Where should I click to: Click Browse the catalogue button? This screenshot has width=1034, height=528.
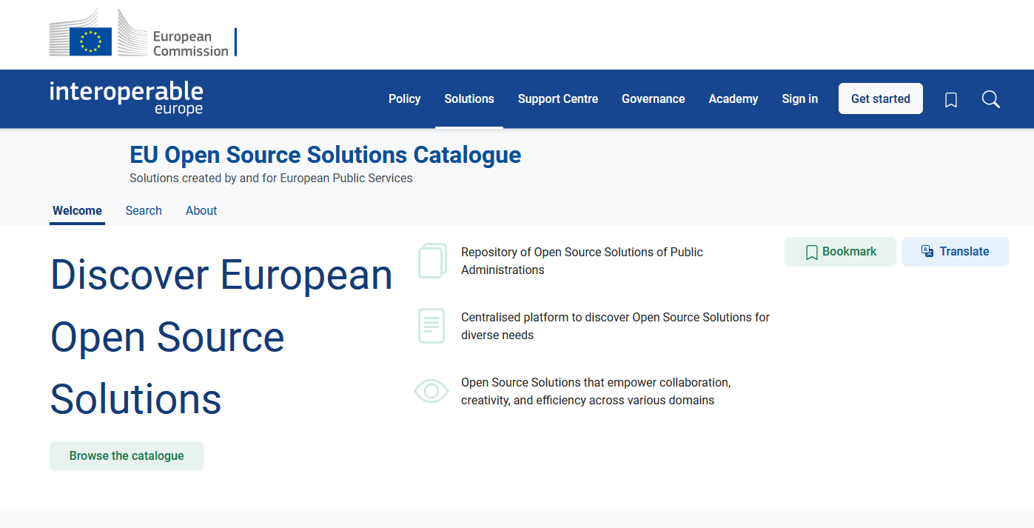click(127, 456)
